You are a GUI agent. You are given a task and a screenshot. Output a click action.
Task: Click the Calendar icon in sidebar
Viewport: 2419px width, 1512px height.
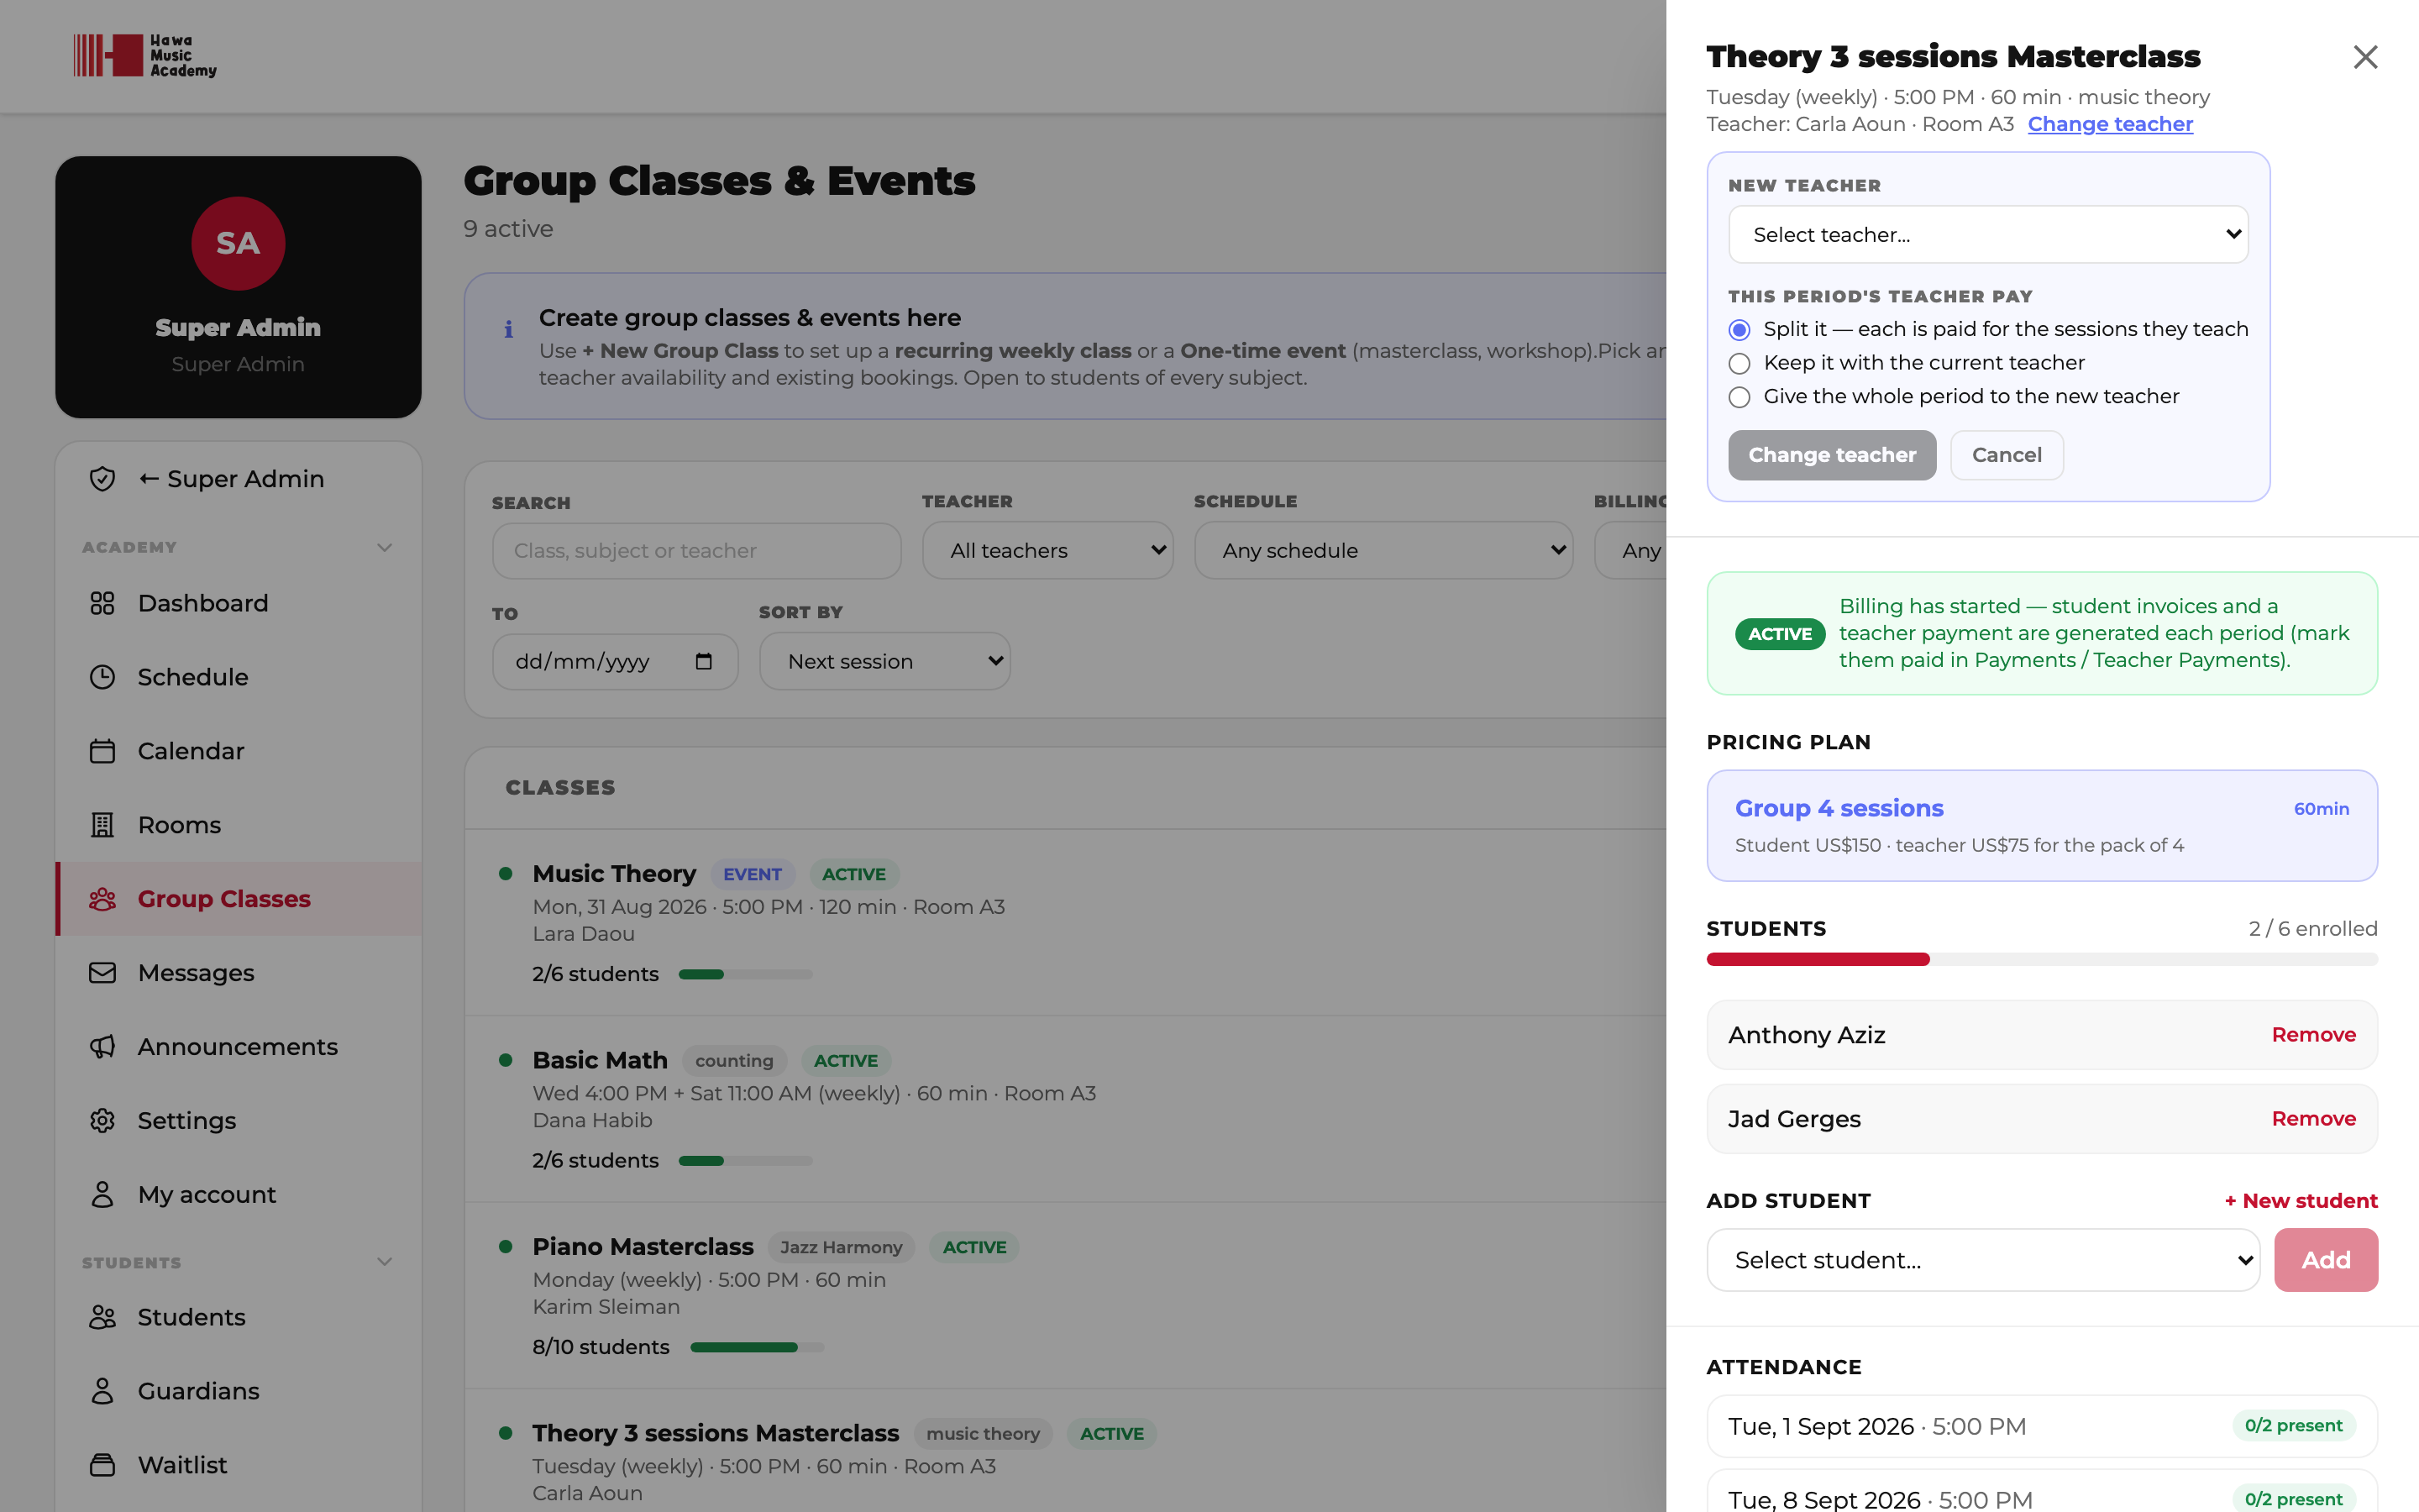pyautogui.click(x=102, y=751)
